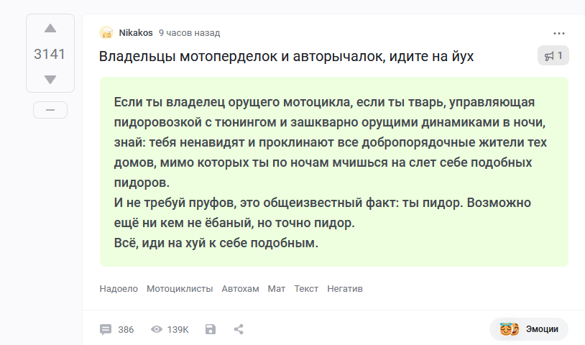
Task: Save the post with the floppy icon
Action: click(x=211, y=329)
